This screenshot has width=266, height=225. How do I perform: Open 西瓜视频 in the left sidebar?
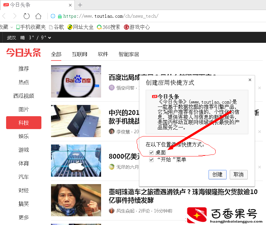point(24,96)
